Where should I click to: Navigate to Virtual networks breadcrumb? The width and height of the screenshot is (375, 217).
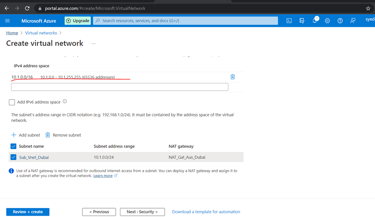point(41,33)
